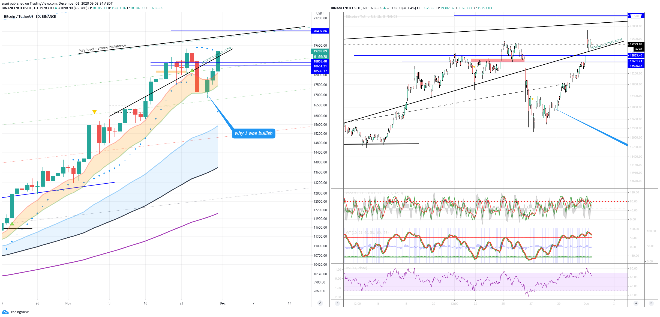The image size is (660, 317).
Task: Click the RSI (14, close) indicator legend
Action: point(356,268)
